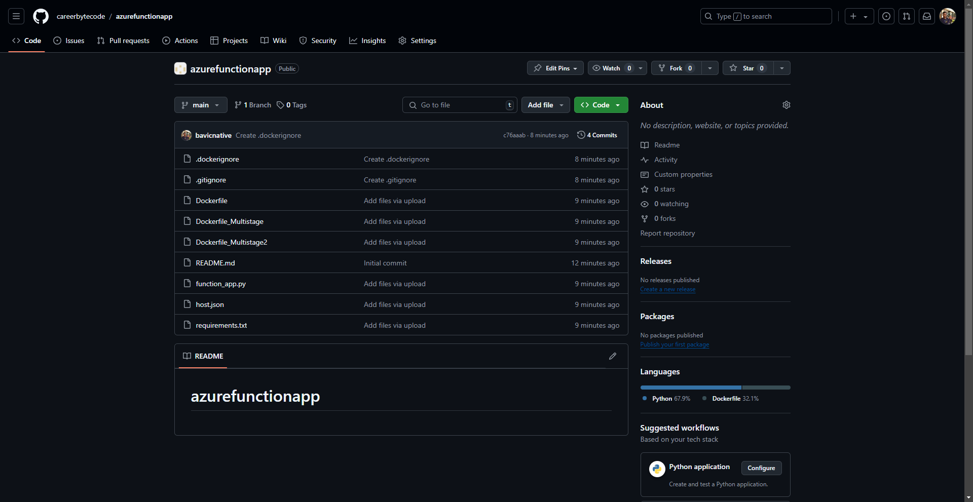
Task: Click the README book icon in tab header
Action: click(x=187, y=356)
